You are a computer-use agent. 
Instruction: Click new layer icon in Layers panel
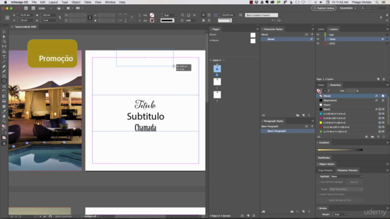pos(378,79)
